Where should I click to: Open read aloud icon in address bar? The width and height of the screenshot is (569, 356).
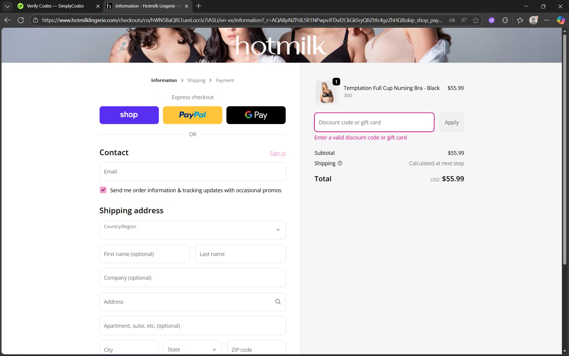click(464, 20)
